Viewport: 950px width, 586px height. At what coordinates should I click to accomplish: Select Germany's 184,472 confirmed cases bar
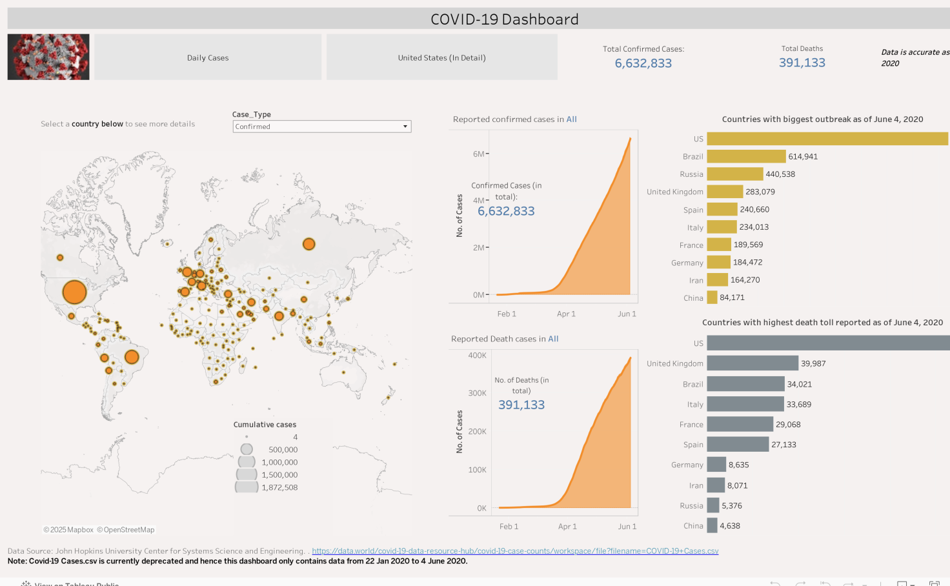click(719, 262)
